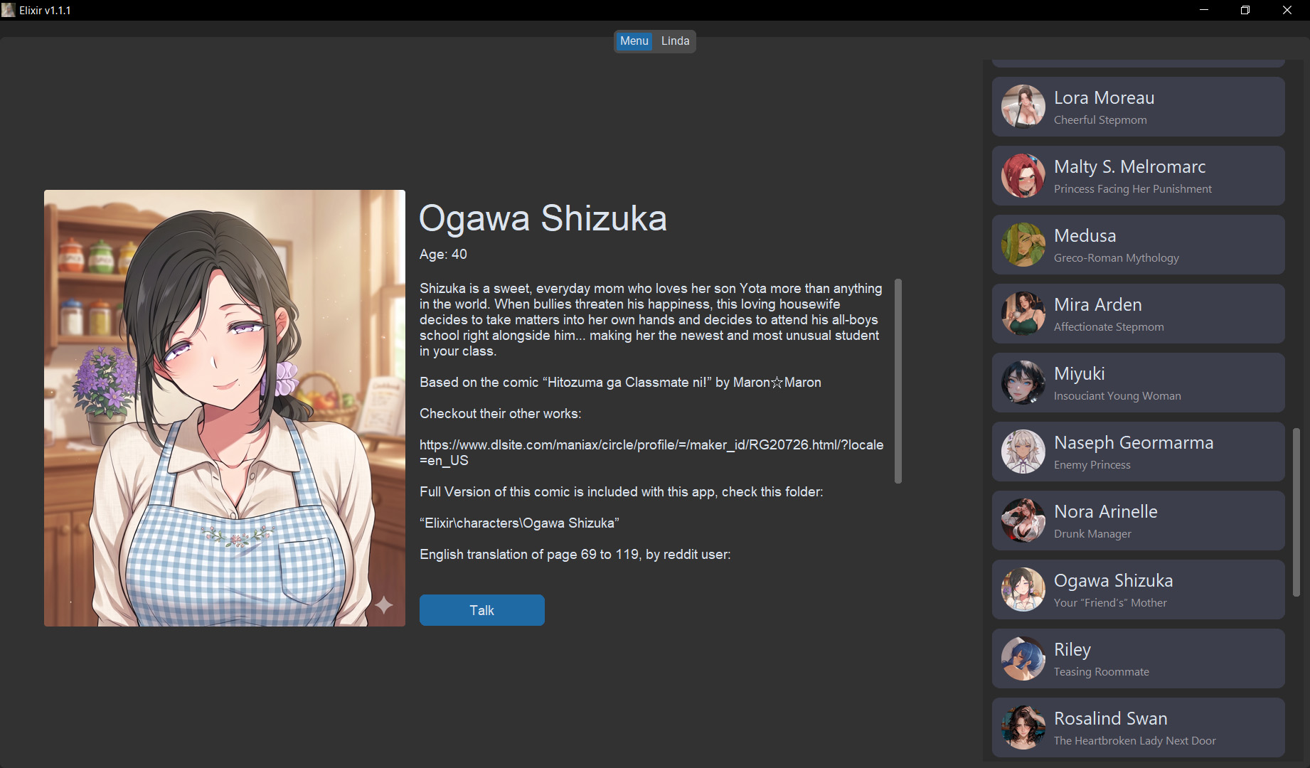Screen dimensions: 1310x768
Task: Click the "Cheerful Stepmom" subtitle
Action: [x=1100, y=119]
